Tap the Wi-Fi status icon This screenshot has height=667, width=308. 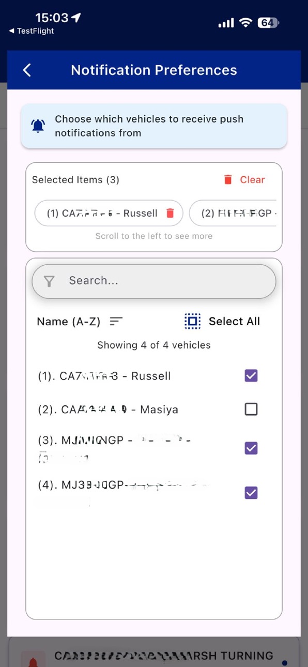click(247, 23)
